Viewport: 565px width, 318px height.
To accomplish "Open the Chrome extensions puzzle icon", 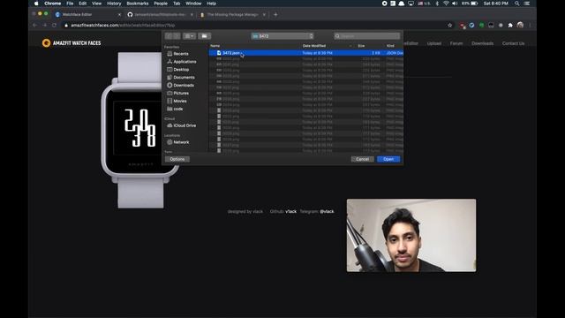I will point(510,26).
